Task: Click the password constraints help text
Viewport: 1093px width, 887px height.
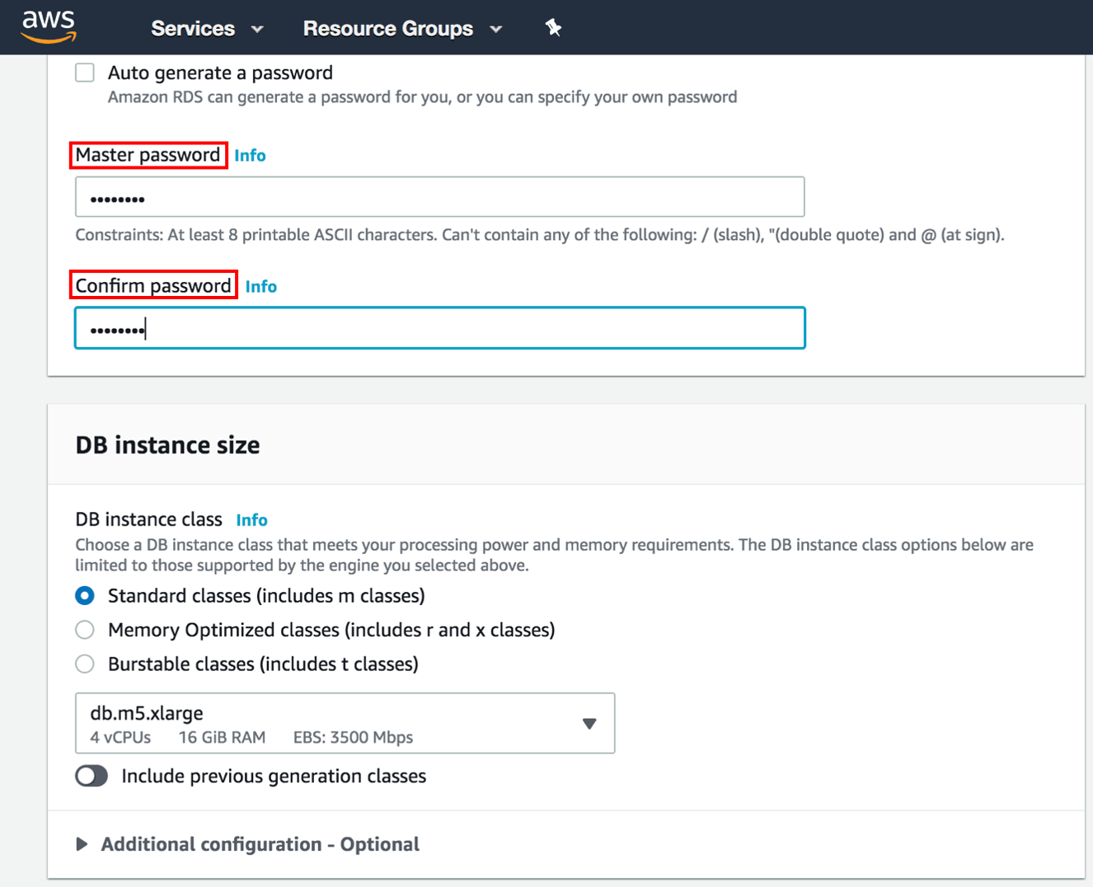Action: pos(540,235)
